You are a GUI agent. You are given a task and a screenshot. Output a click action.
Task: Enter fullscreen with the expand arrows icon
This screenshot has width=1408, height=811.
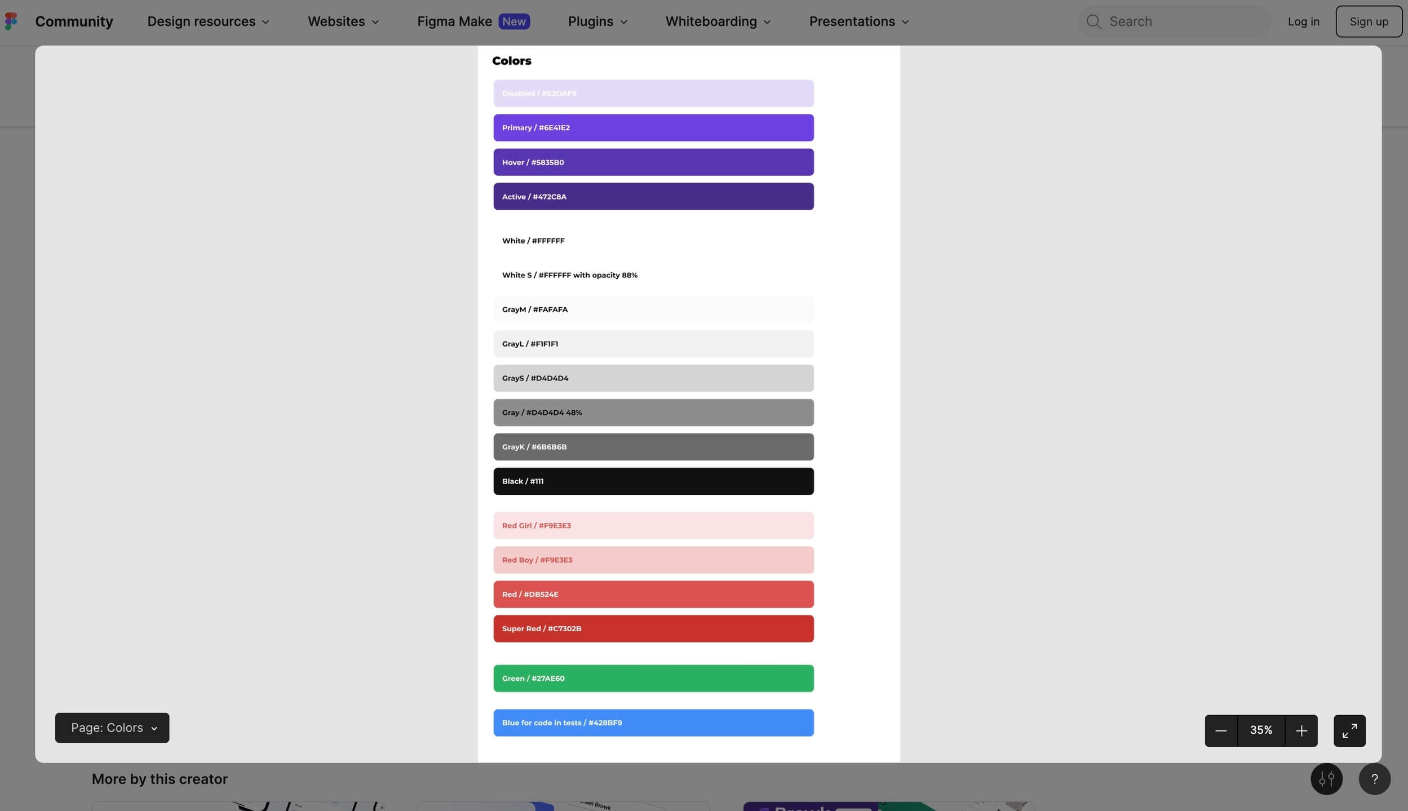pos(1349,731)
